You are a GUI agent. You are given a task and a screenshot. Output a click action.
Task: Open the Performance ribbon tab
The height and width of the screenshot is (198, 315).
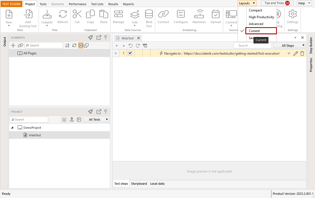click(x=78, y=4)
